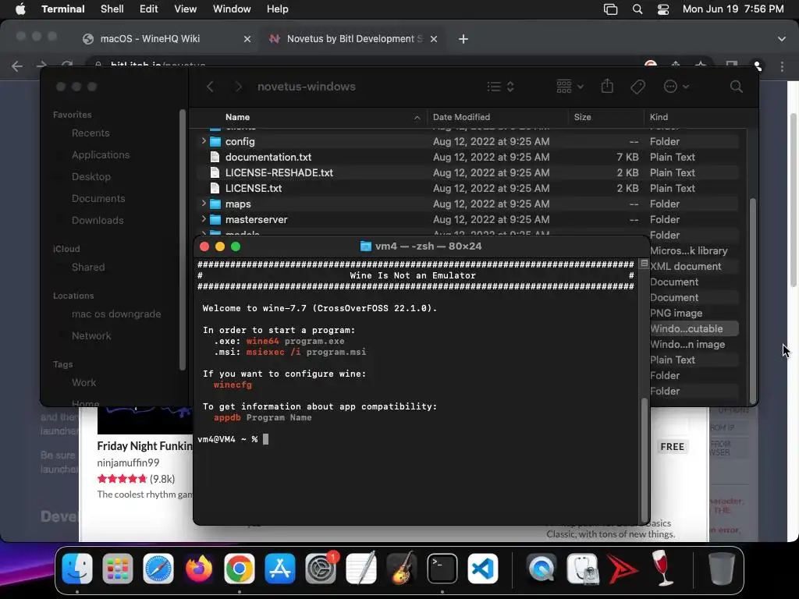Expand the config folder
799x599 pixels.
click(x=204, y=141)
